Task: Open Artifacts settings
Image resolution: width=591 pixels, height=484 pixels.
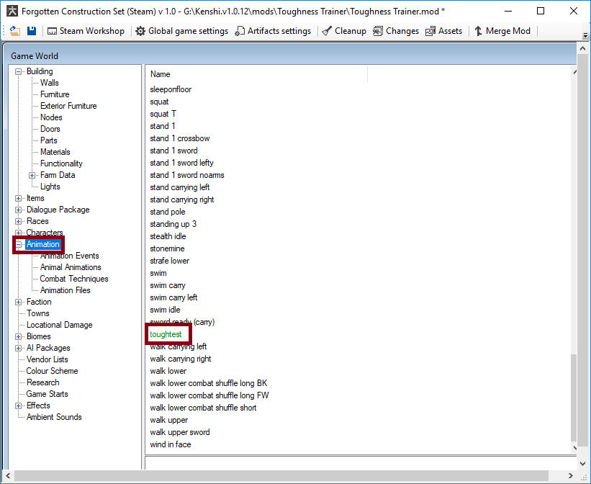Action: [274, 31]
